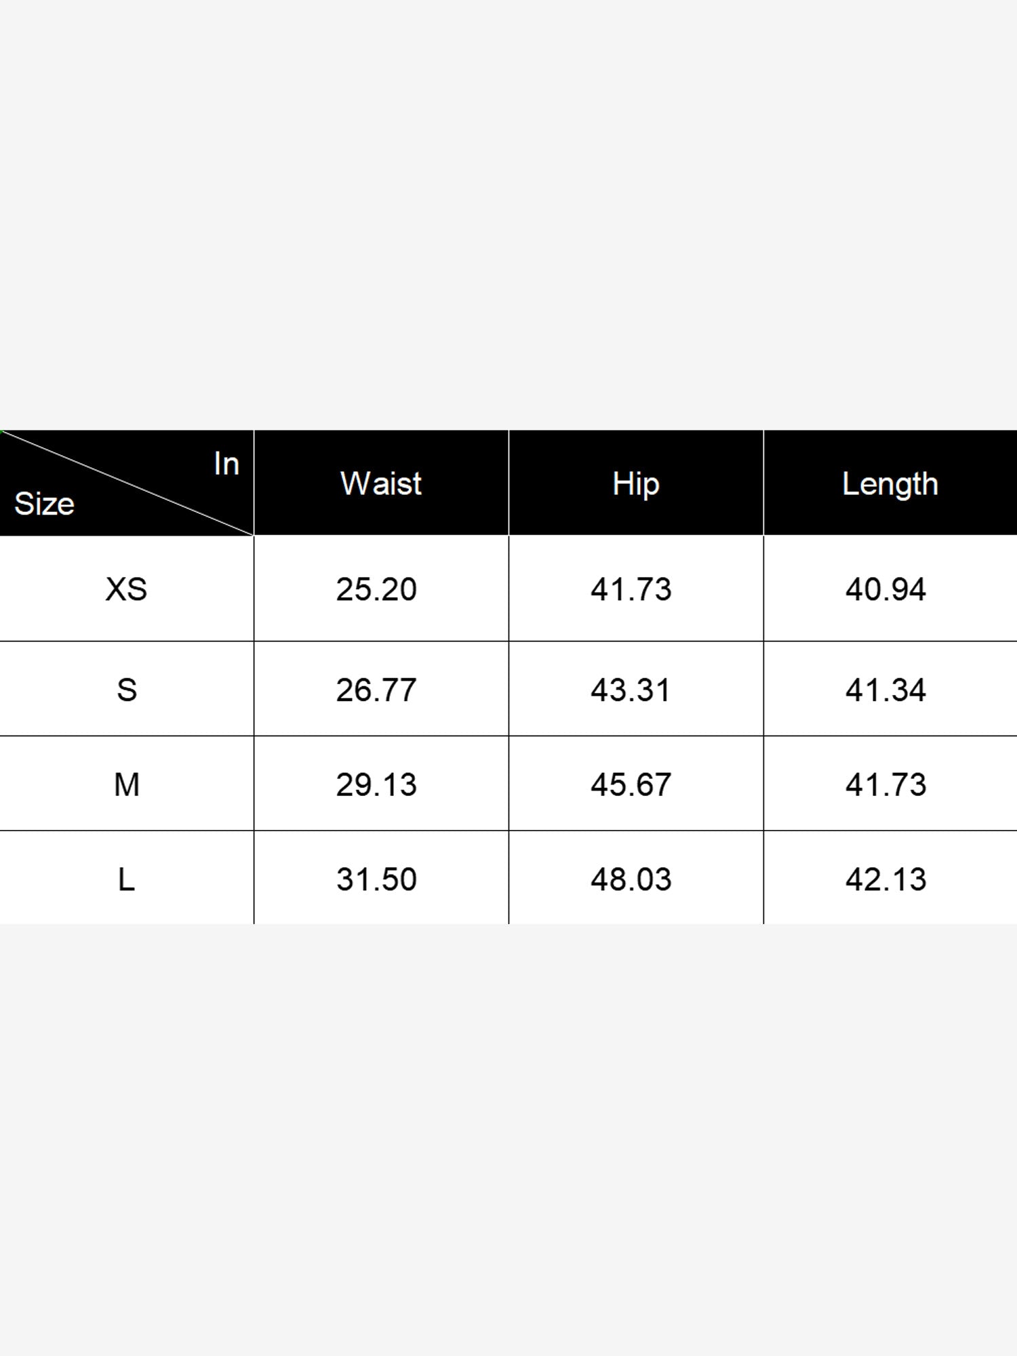Click the Waist column header
This screenshot has width=1017, height=1356.
point(381,483)
